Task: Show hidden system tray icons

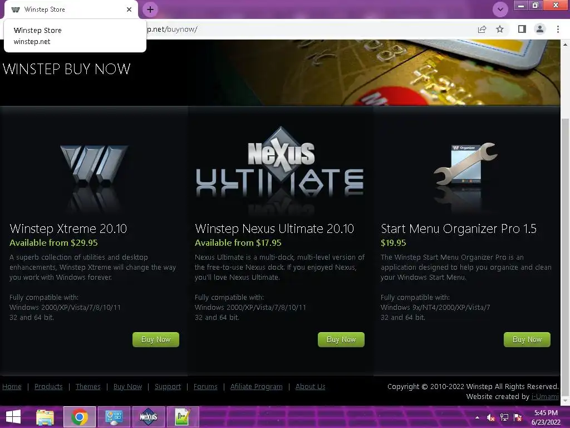Action: tap(477, 417)
